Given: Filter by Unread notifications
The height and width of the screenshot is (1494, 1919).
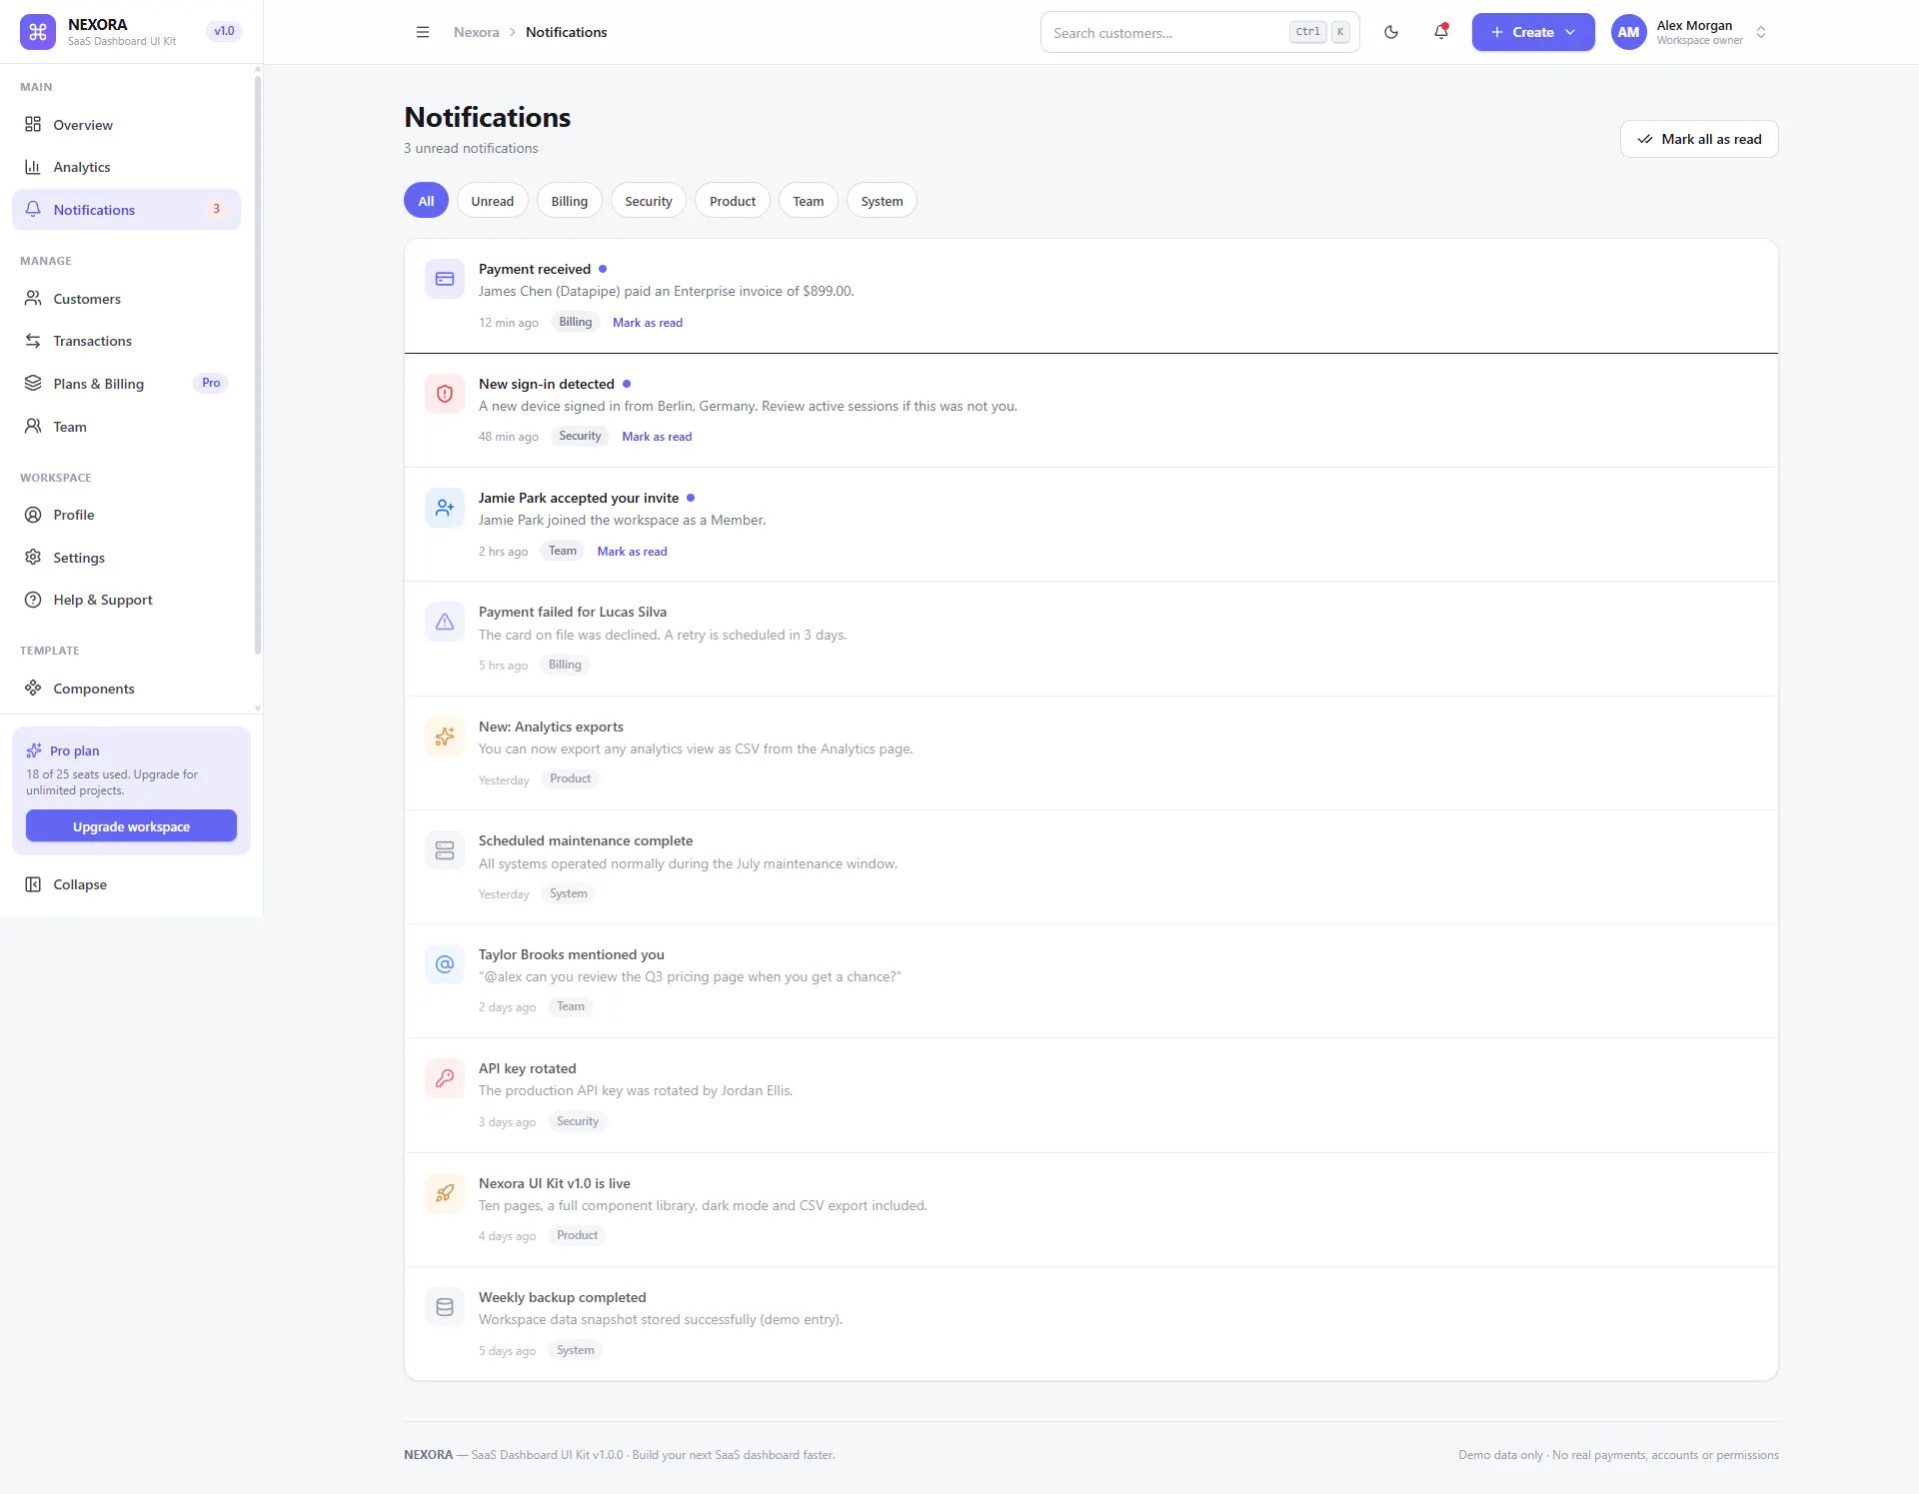Looking at the screenshot, I should (493, 201).
